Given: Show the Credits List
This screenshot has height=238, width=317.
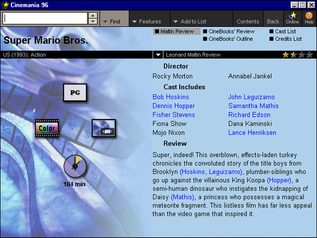Looking at the screenshot, I should click(286, 39).
